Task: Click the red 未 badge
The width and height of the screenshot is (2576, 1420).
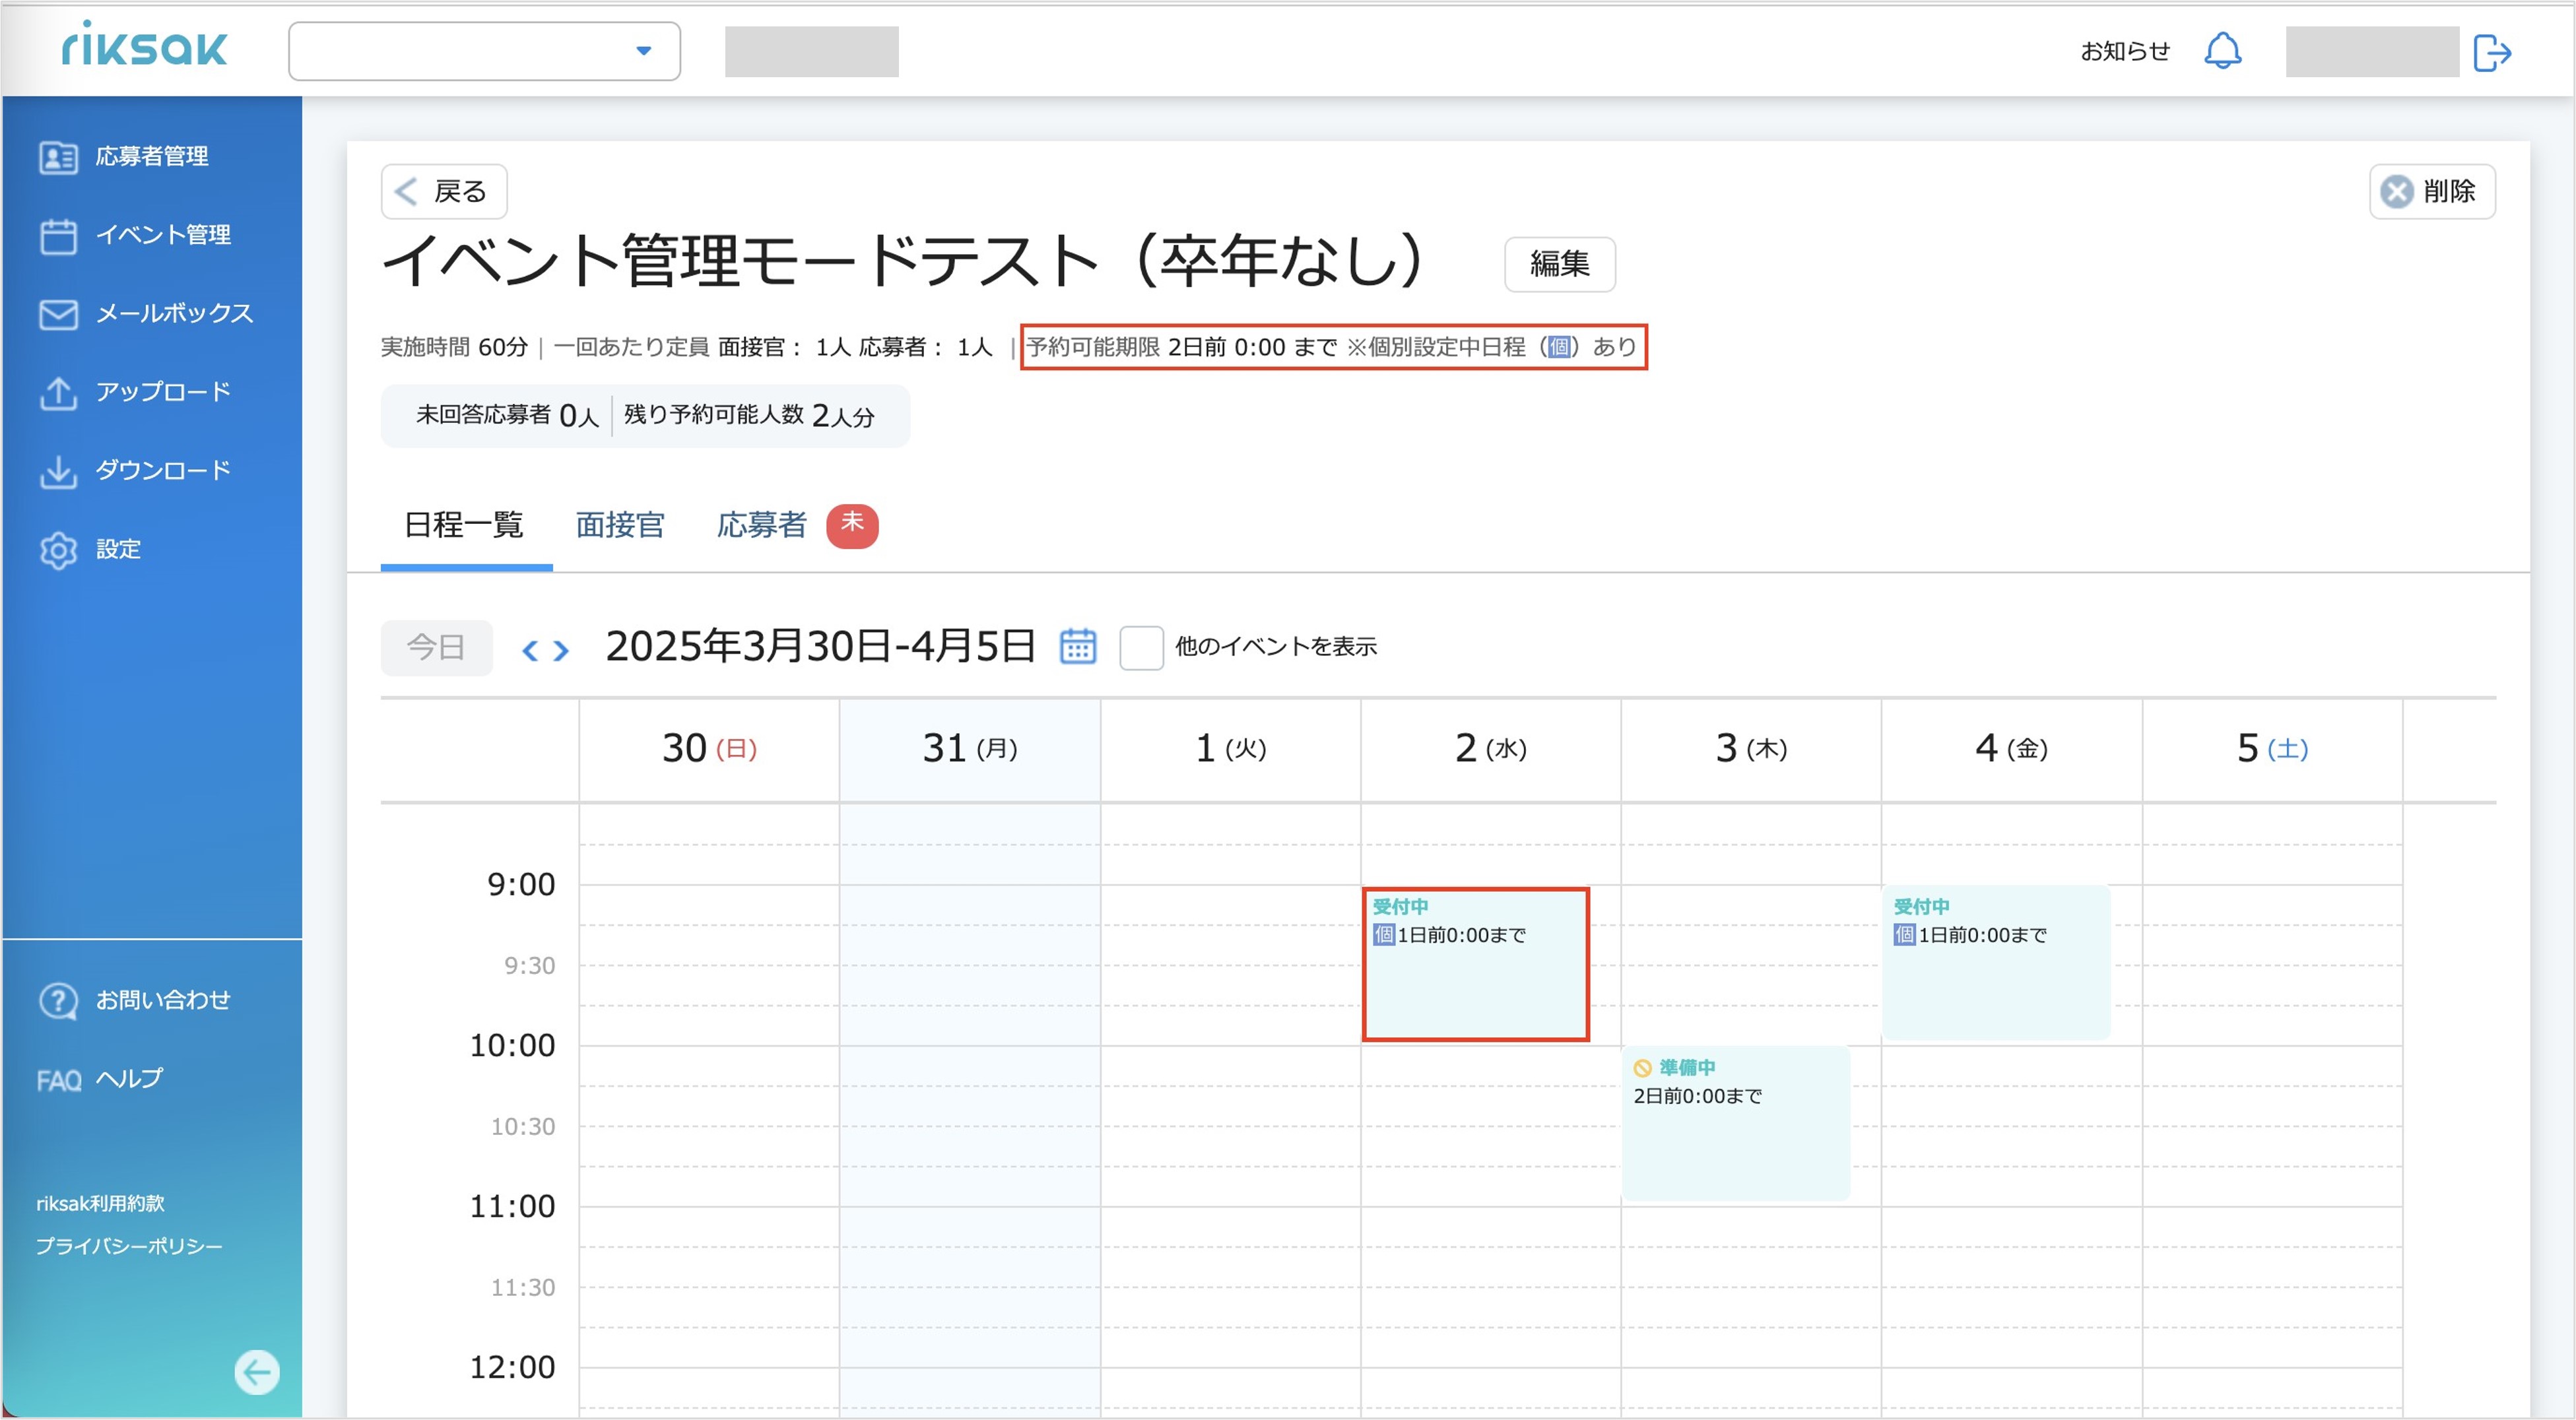Action: click(852, 526)
